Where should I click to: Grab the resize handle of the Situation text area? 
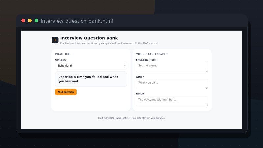point(207,71)
